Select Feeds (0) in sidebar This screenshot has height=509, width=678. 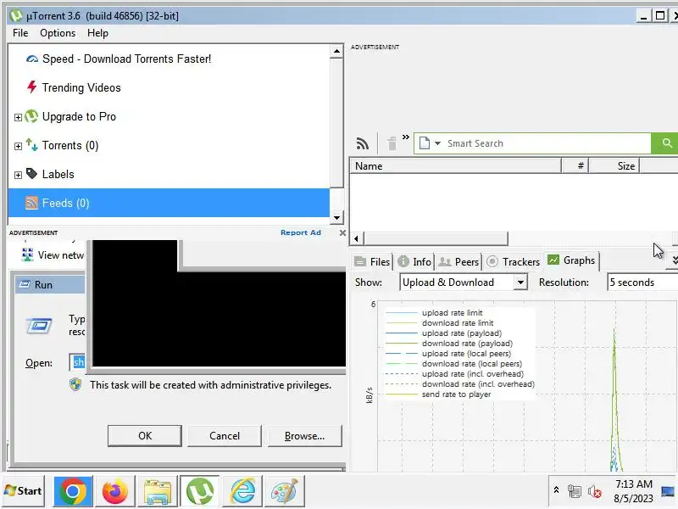coord(169,203)
